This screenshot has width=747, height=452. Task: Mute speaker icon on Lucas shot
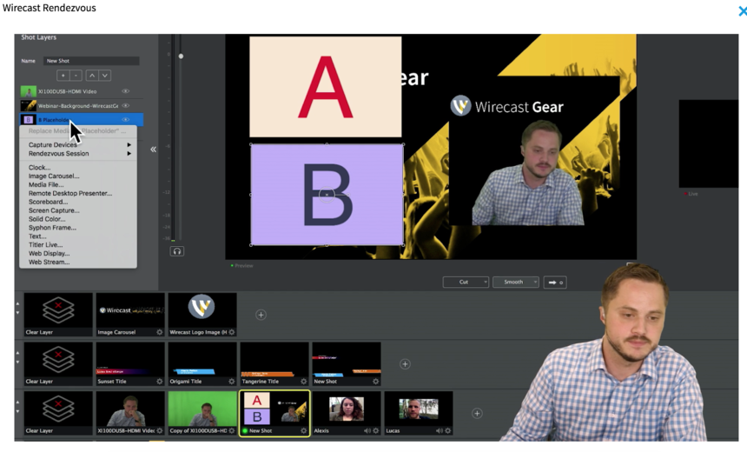[x=440, y=430]
